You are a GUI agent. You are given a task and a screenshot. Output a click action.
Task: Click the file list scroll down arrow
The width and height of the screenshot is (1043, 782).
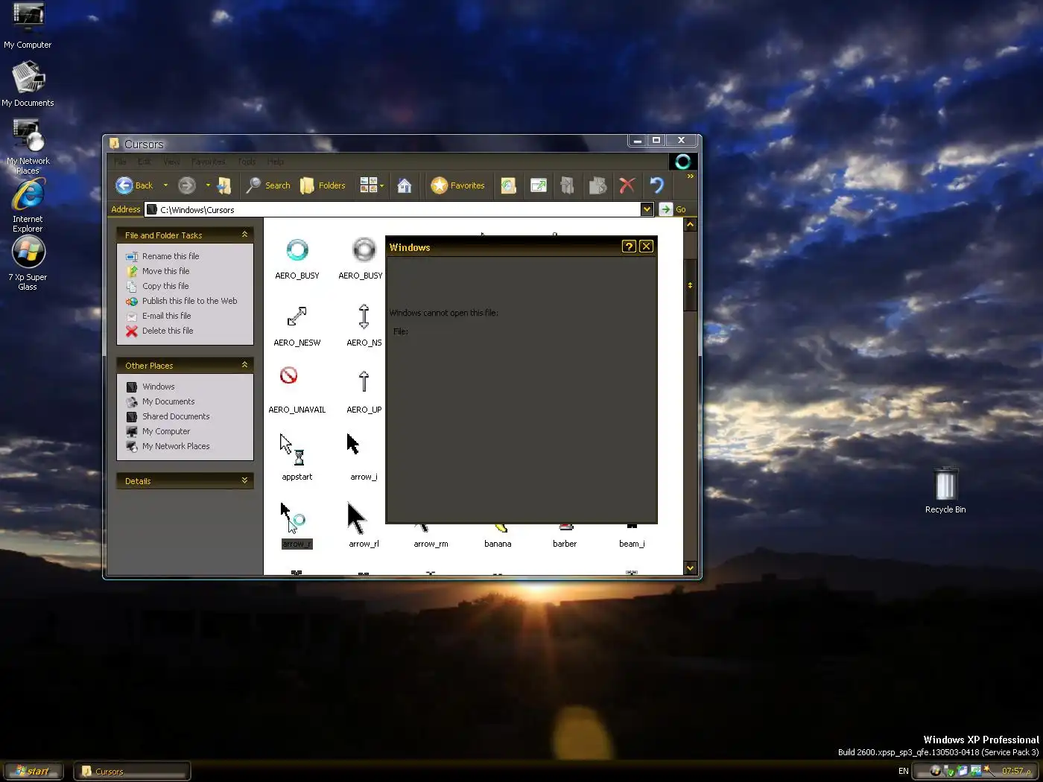pos(691,568)
